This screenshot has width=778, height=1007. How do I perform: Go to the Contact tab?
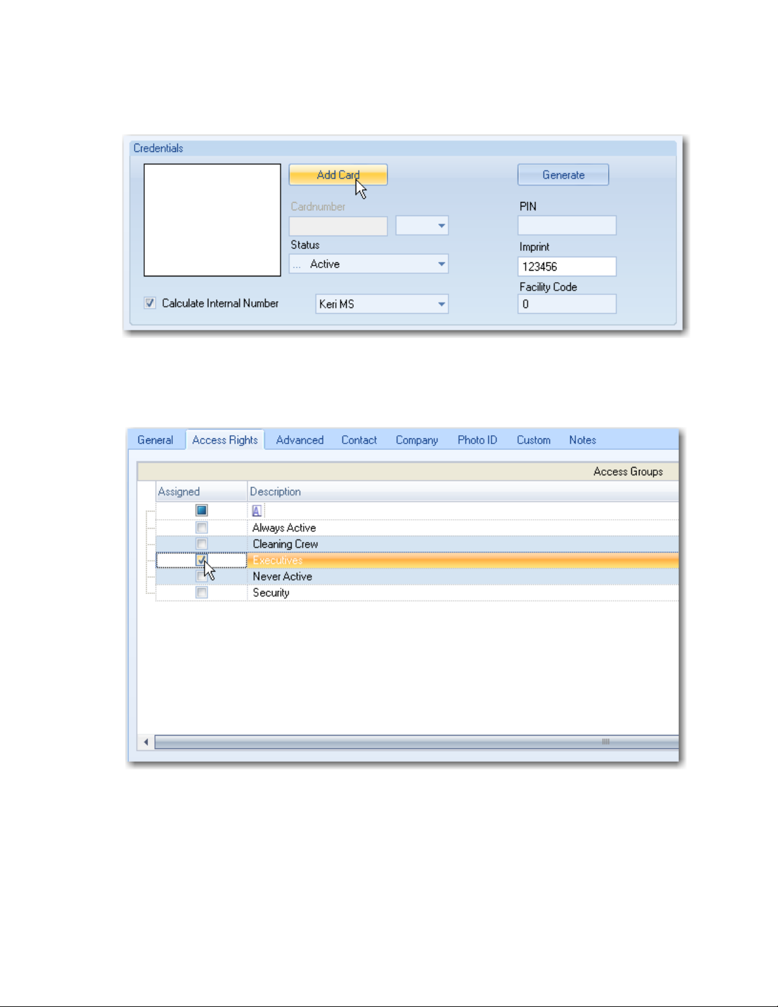click(359, 440)
